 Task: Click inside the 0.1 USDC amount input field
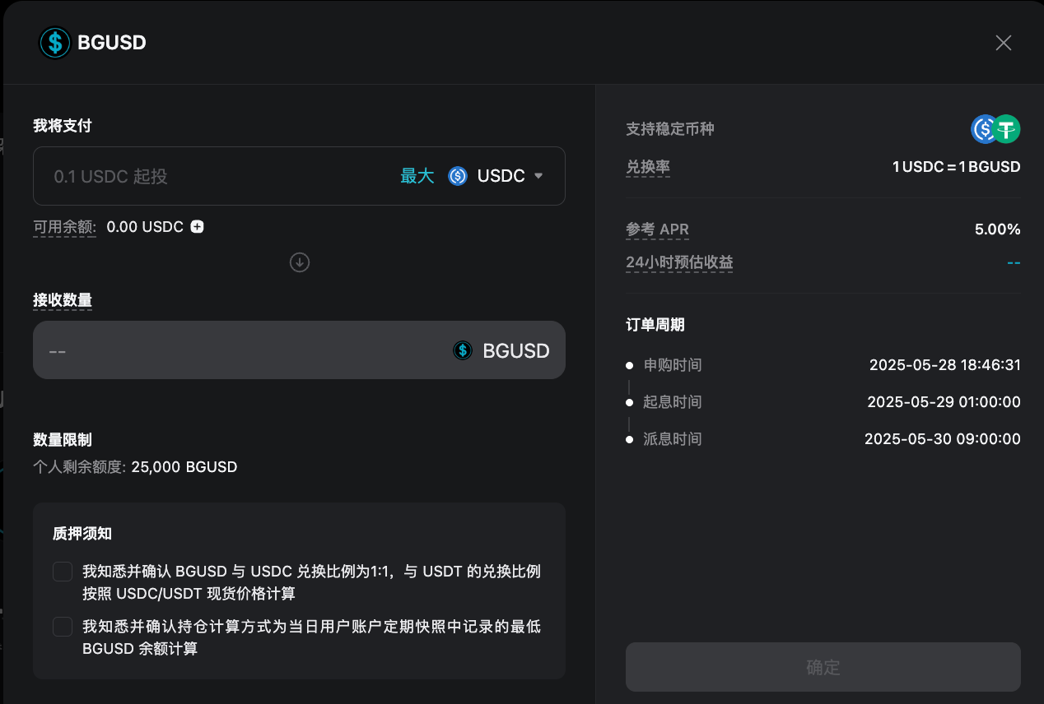[x=206, y=175]
